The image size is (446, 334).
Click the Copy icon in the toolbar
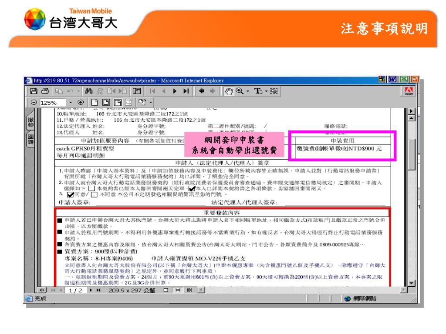(x=59, y=91)
